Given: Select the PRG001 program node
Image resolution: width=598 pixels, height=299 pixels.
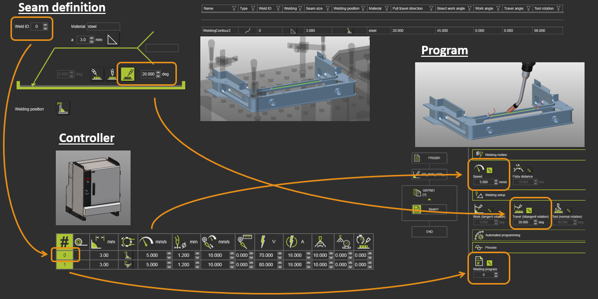Looking at the screenshot, I should (429, 158).
